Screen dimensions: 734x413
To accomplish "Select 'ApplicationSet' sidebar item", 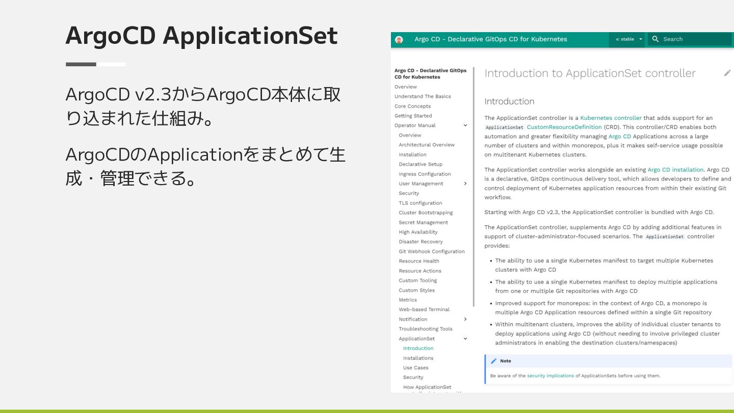I will [x=416, y=339].
